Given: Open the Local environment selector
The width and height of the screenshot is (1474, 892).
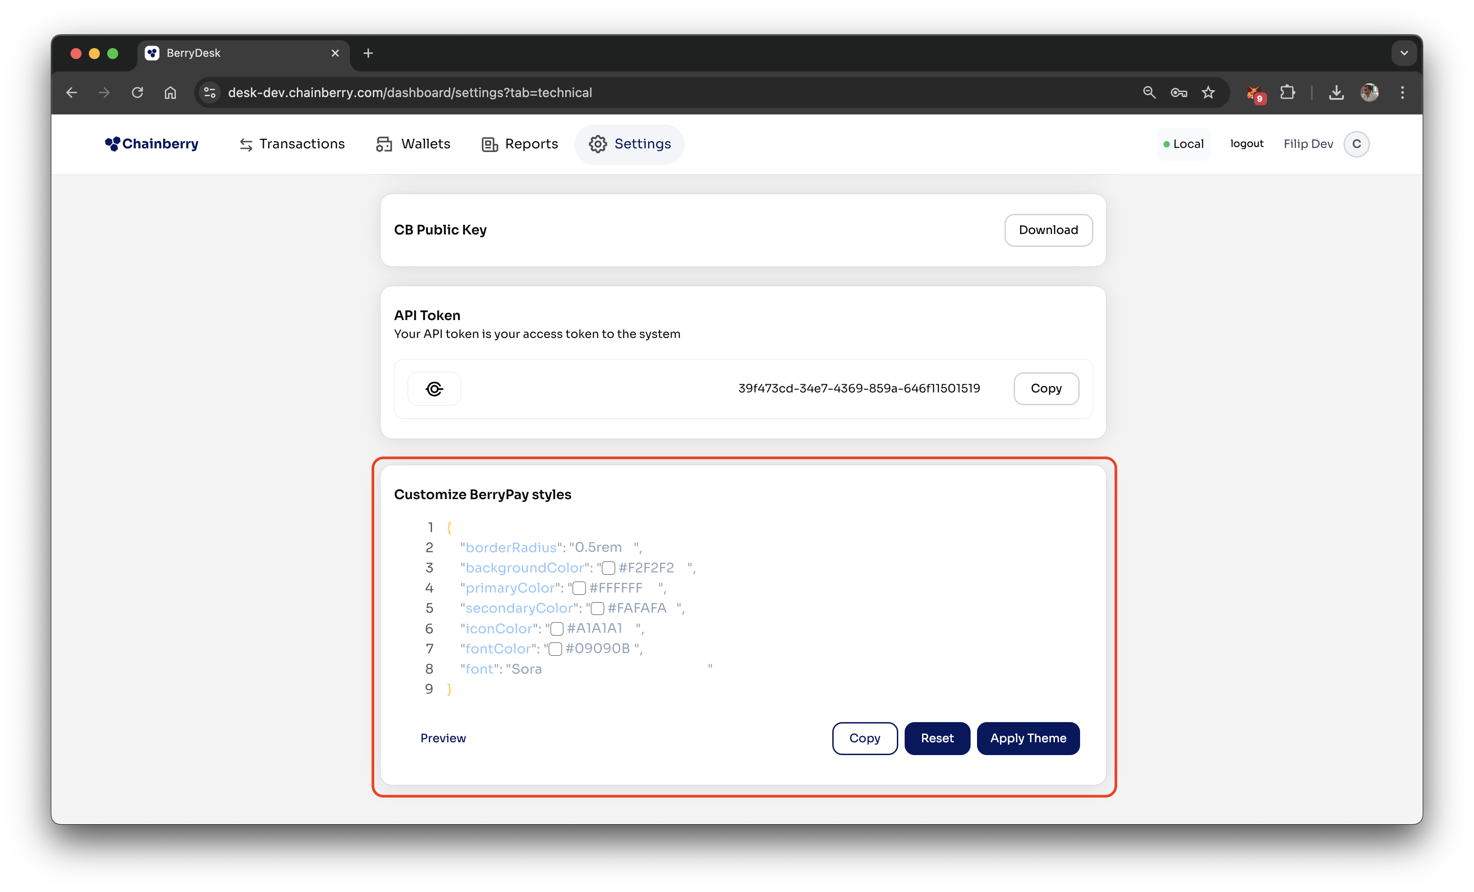Looking at the screenshot, I should pos(1183,144).
